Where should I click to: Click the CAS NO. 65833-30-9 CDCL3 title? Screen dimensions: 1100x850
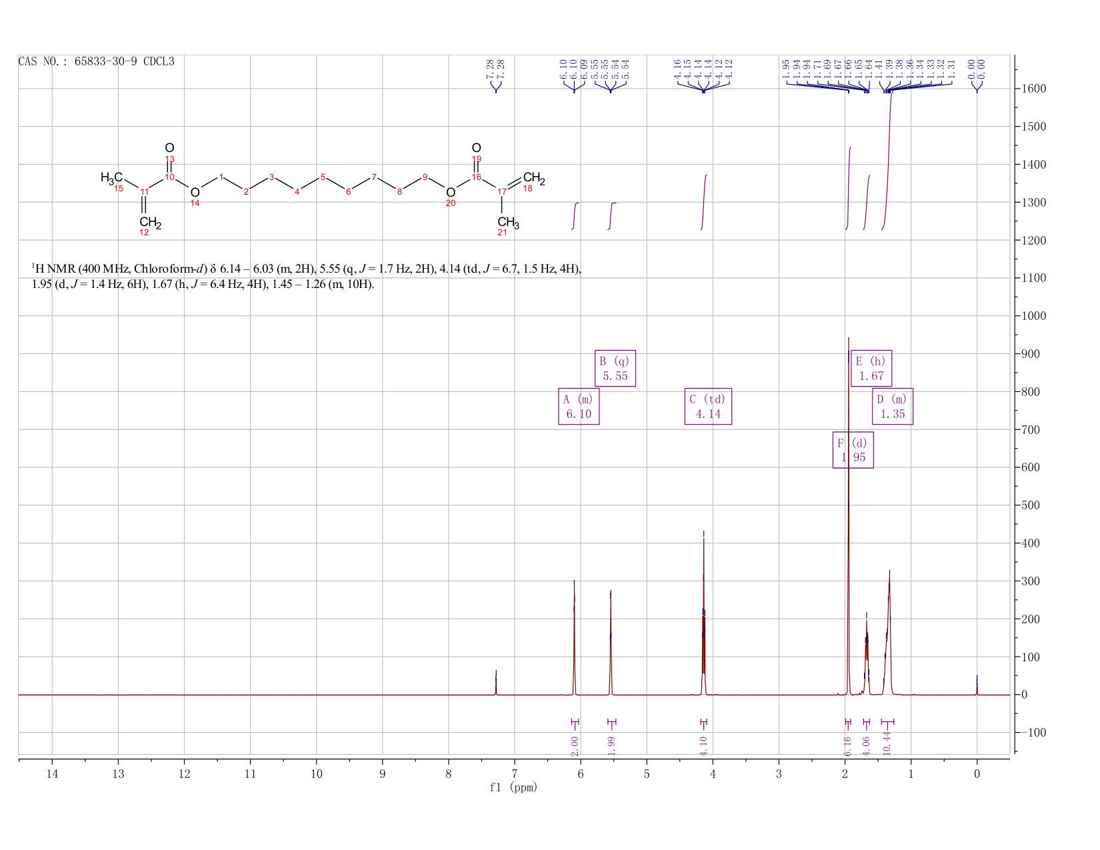(x=97, y=61)
